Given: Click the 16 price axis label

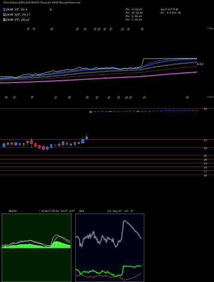Looking at the screenshot, I should [x=205, y=176].
